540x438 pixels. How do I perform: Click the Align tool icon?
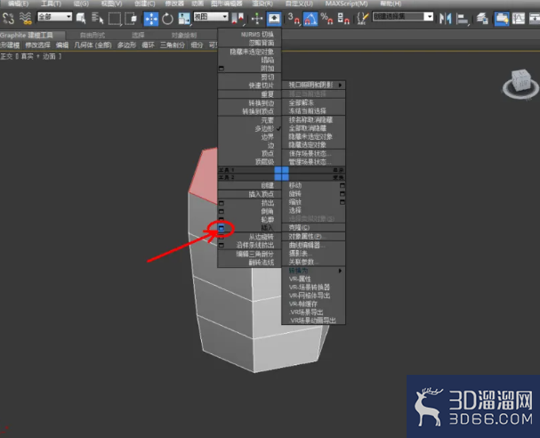click(463, 19)
